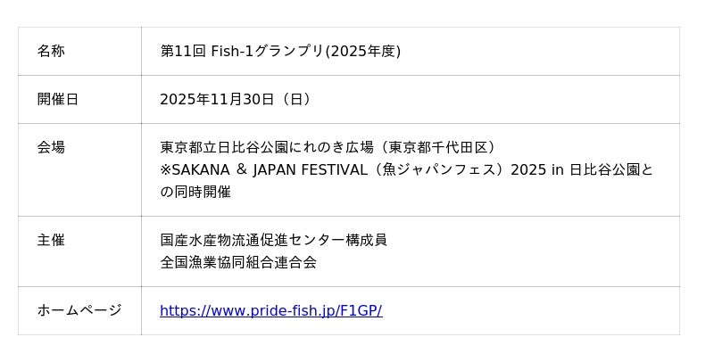Click the 国産水産物流通促進センター構成員 text

[x=273, y=241]
